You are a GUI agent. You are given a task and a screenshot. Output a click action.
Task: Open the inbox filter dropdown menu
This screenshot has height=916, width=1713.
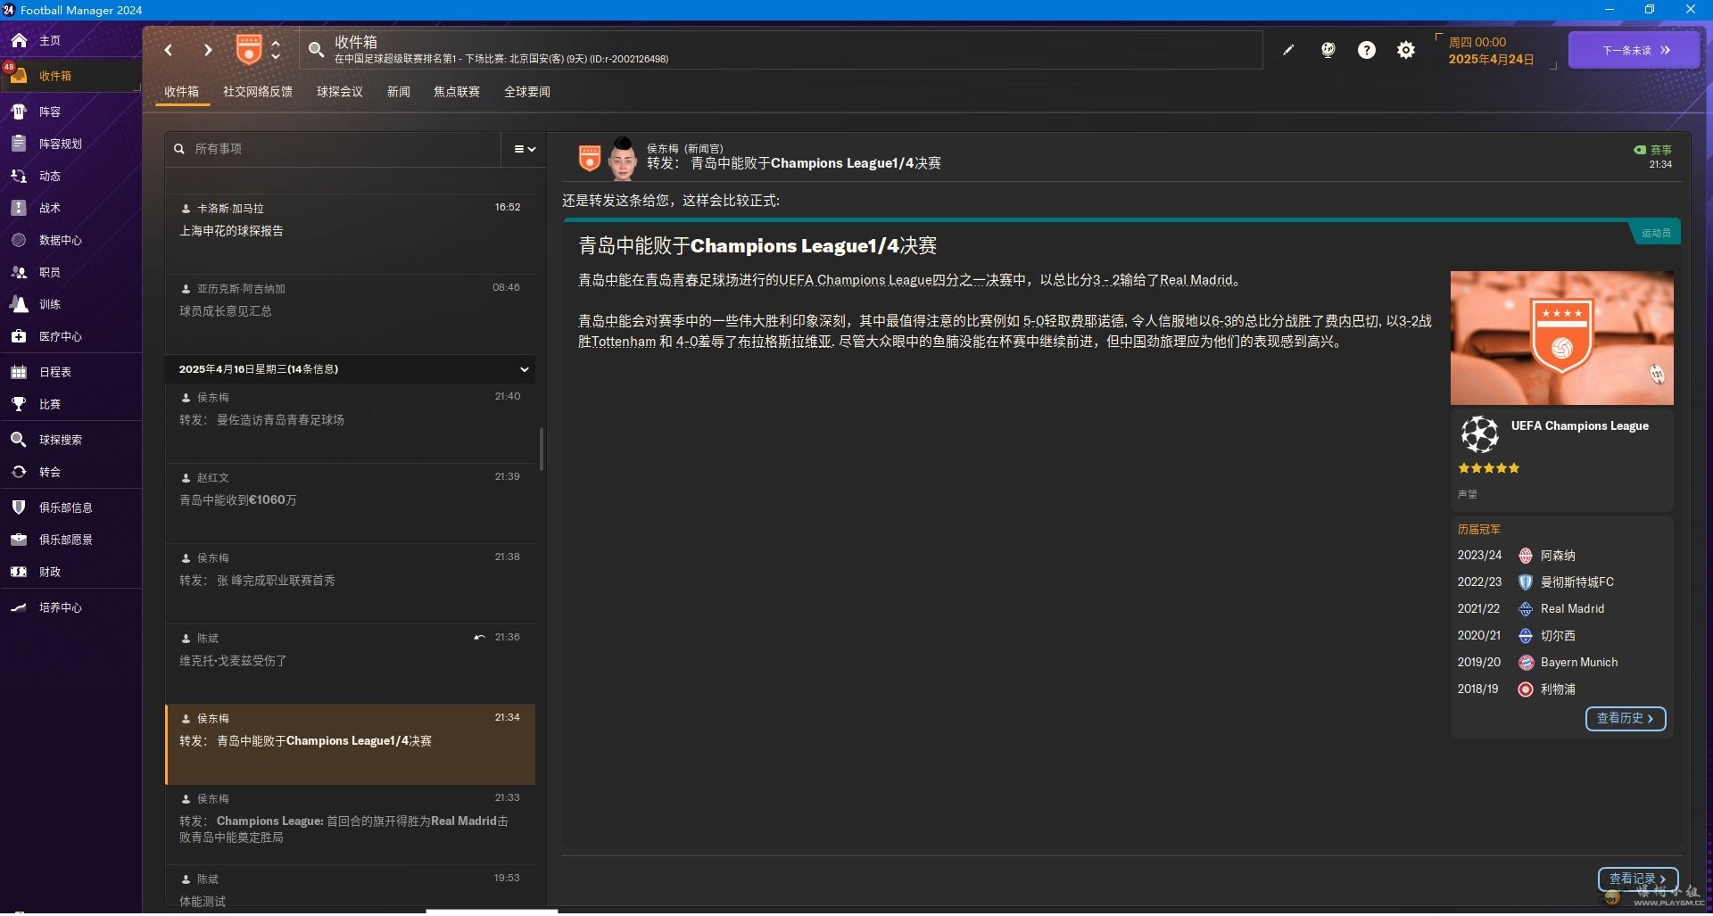click(x=525, y=149)
